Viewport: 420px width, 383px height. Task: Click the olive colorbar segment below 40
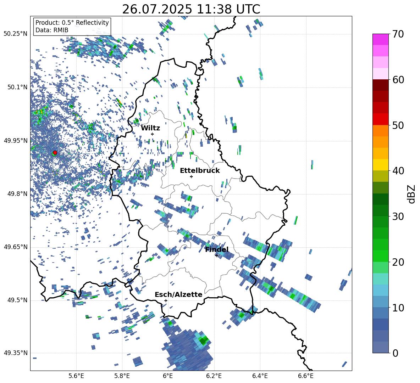[x=380, y=176]
